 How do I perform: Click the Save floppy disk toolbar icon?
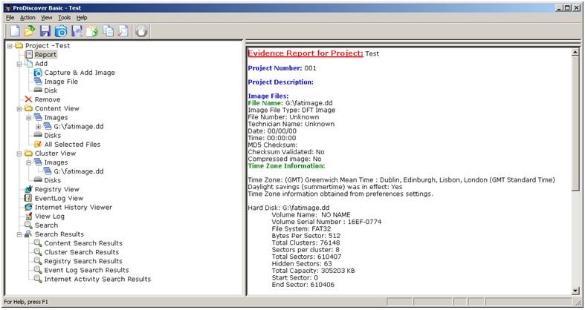(45, 31)
